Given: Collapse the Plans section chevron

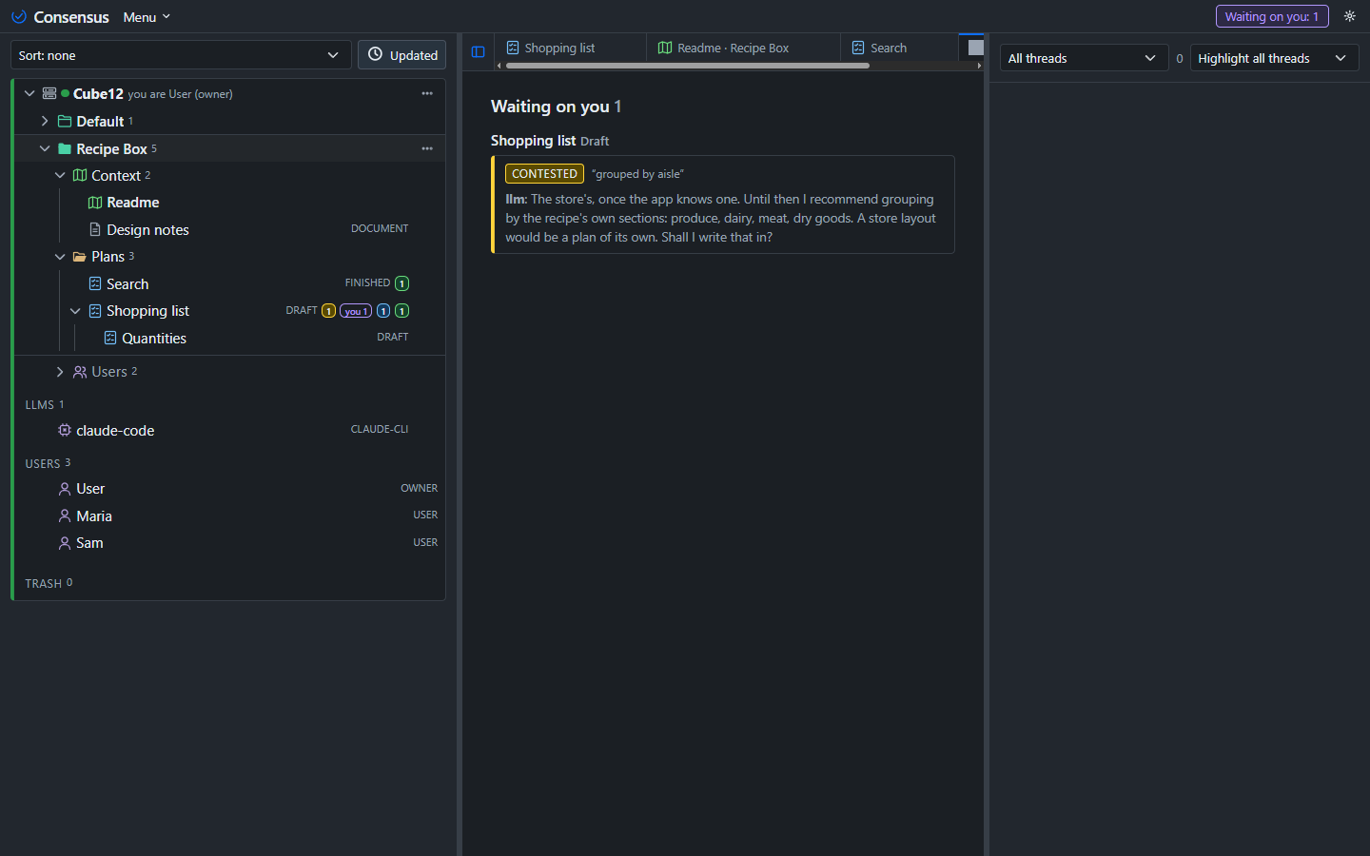Looking at the screenshot, I should pyautogui.click(x=60, y=257).
